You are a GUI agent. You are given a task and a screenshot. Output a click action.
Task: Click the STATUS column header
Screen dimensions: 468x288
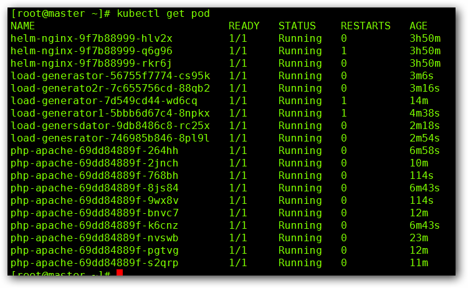pos(297,26)
